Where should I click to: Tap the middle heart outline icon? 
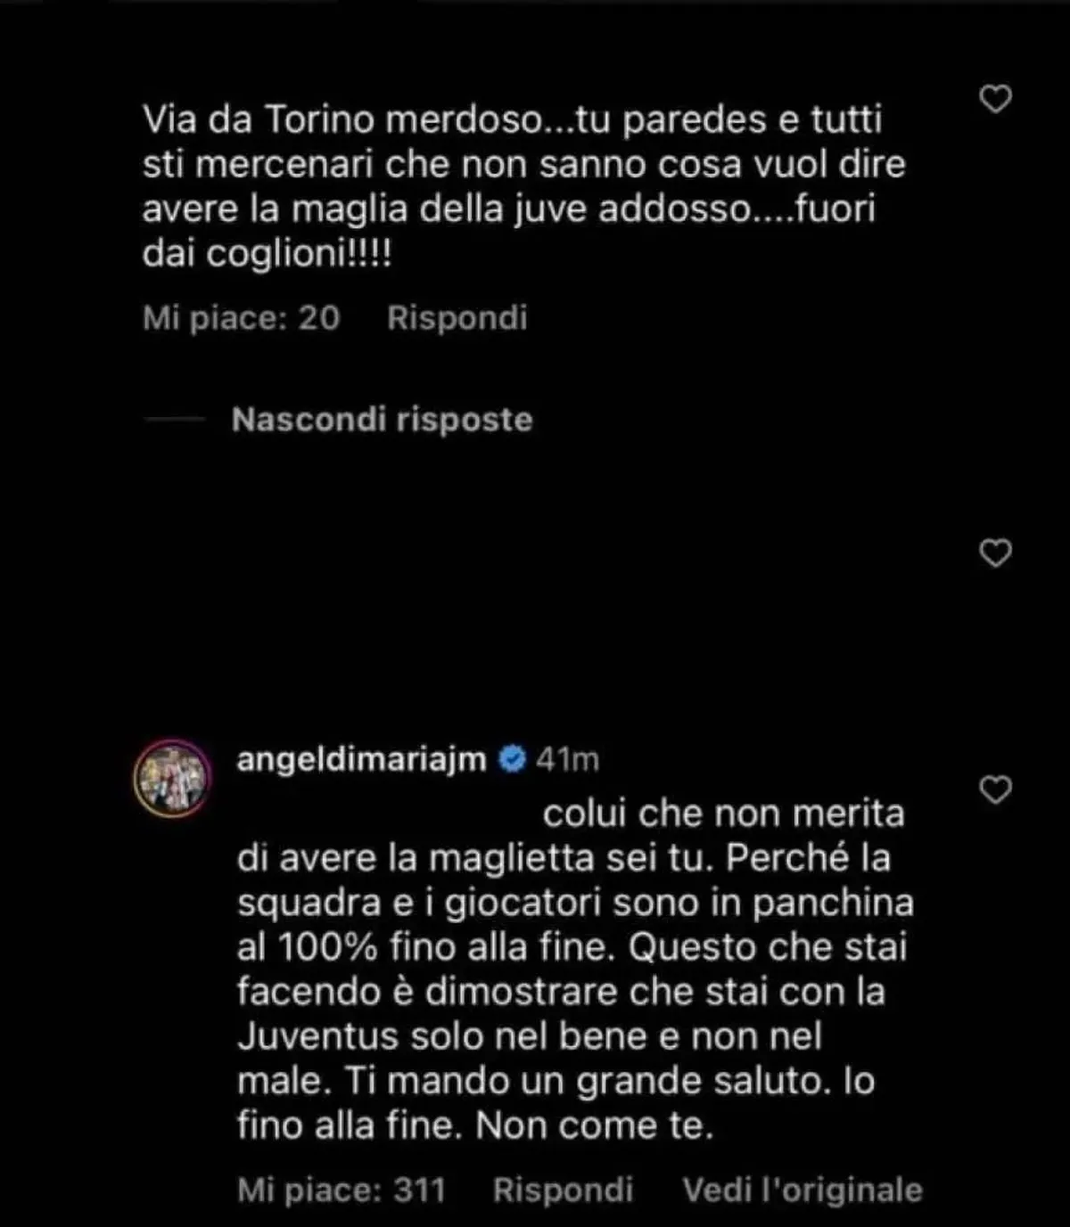[x=996, y=554]
